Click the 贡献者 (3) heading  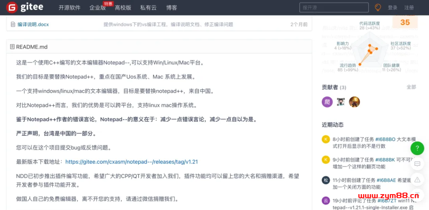(x=334, y=87)
